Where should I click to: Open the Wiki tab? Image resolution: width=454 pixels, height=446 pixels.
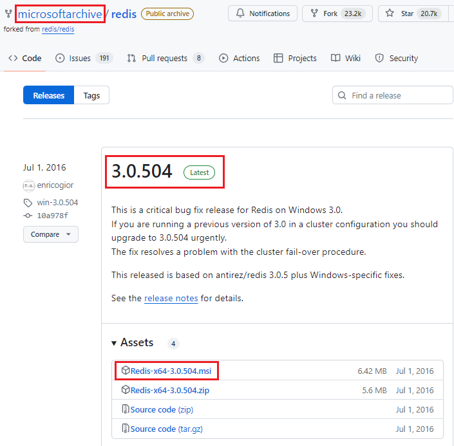tap(346, 58)
